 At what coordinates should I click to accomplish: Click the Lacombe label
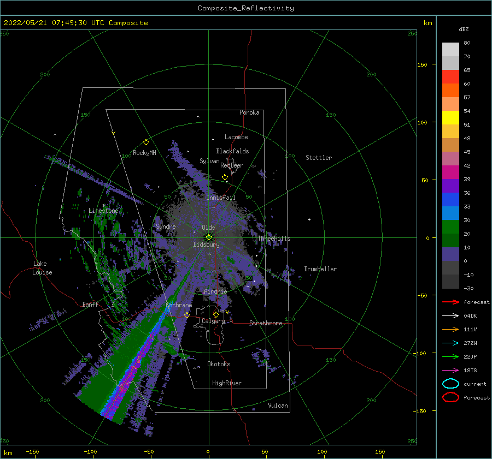pyautogui.click(x=236, y=137)
